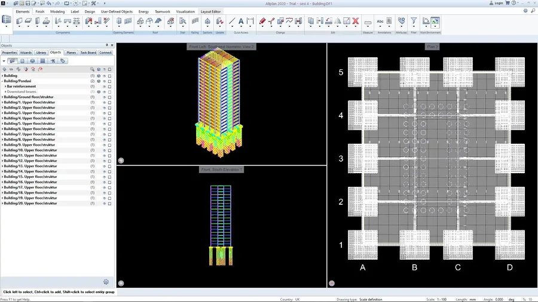Screen dimensions: 538x302
Task: Select the Wall tool in Components
Action: pos(19,21)
